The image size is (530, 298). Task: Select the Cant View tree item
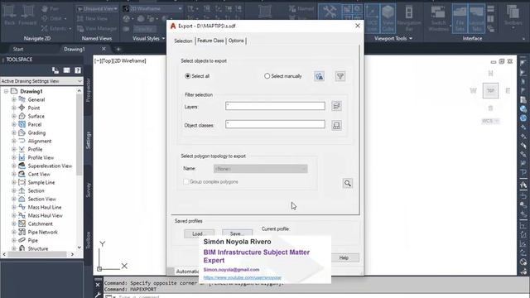39,175
